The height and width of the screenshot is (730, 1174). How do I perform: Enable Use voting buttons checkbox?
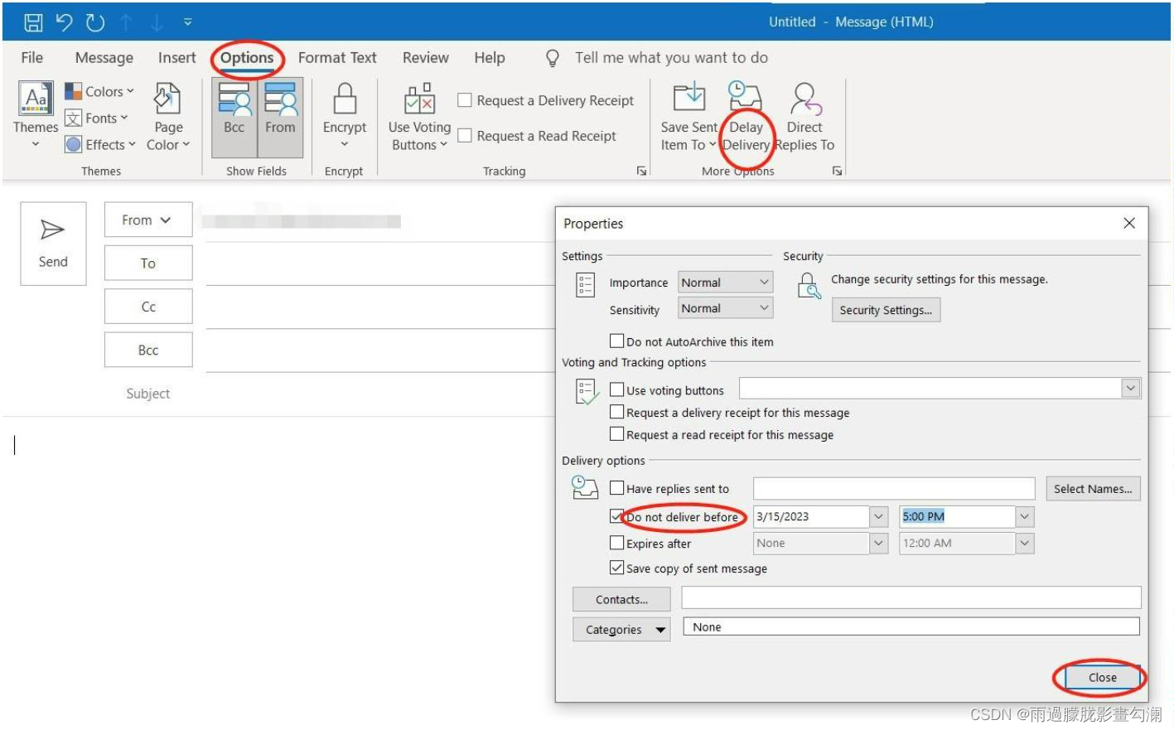(616, 389)
